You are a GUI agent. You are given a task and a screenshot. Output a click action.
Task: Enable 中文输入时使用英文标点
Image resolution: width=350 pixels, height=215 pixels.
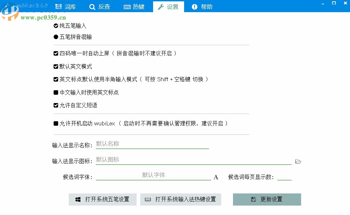[56, 92]
